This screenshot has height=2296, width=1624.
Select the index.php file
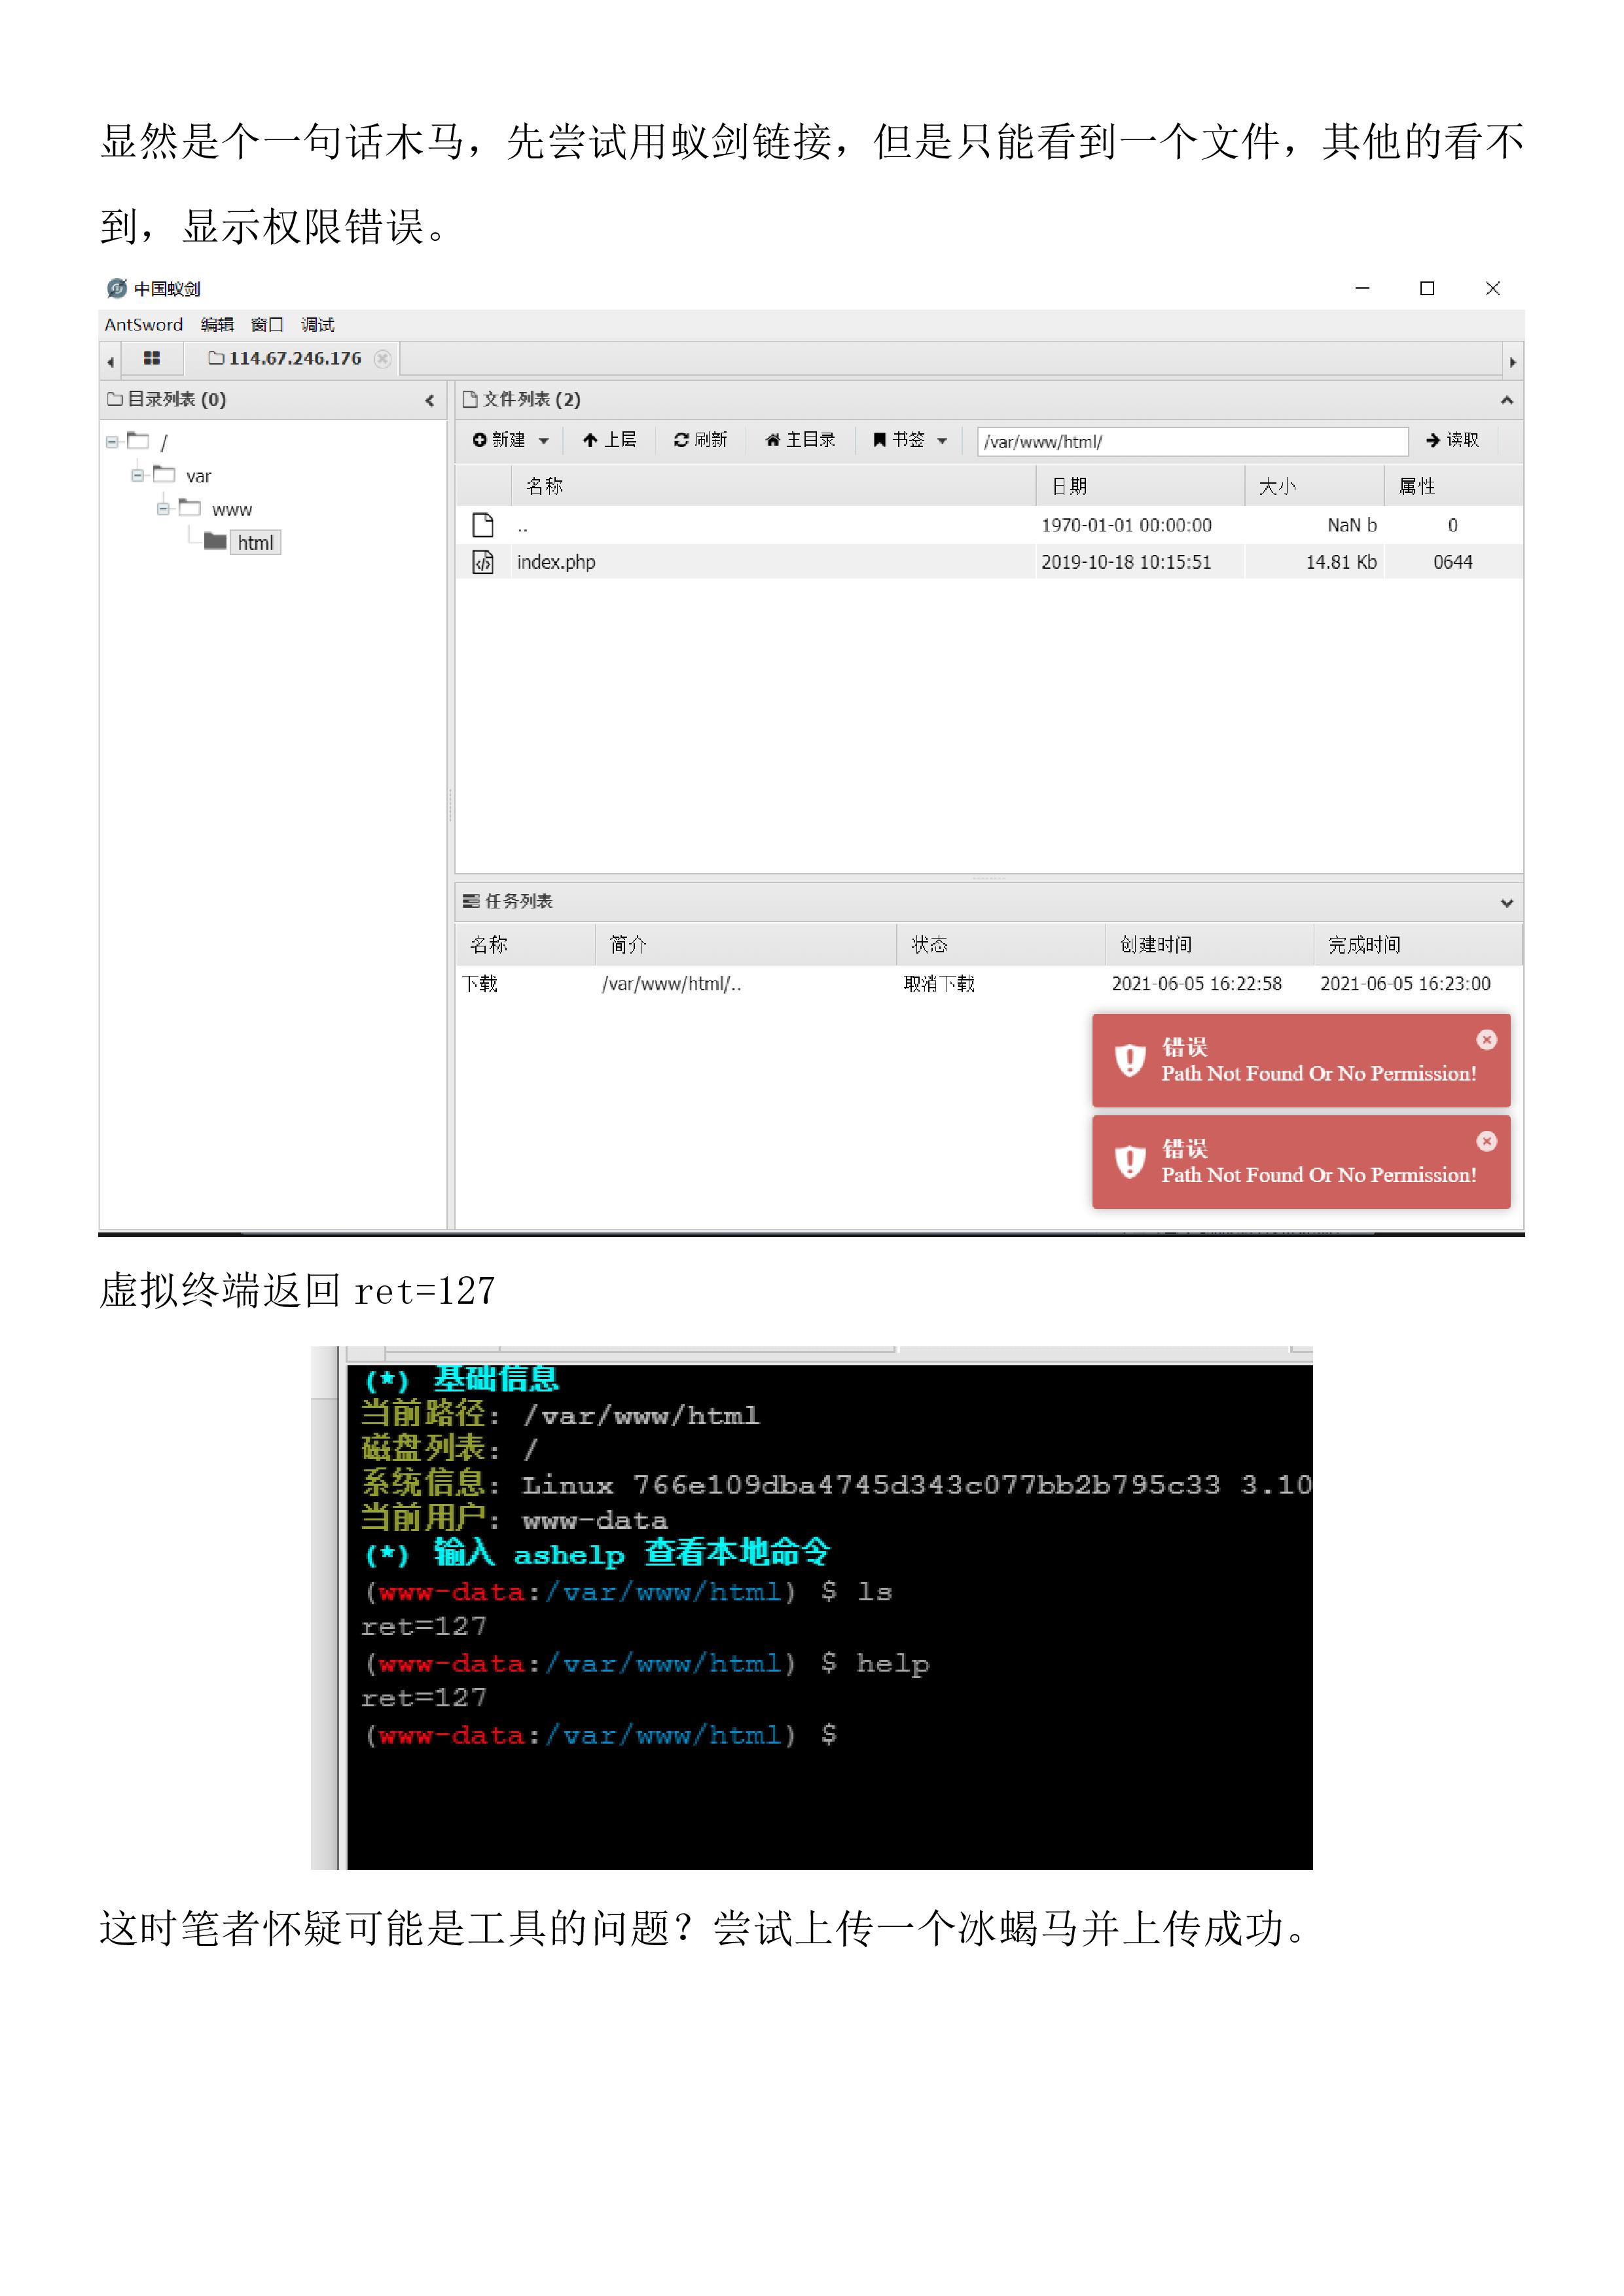coord(556,562)
